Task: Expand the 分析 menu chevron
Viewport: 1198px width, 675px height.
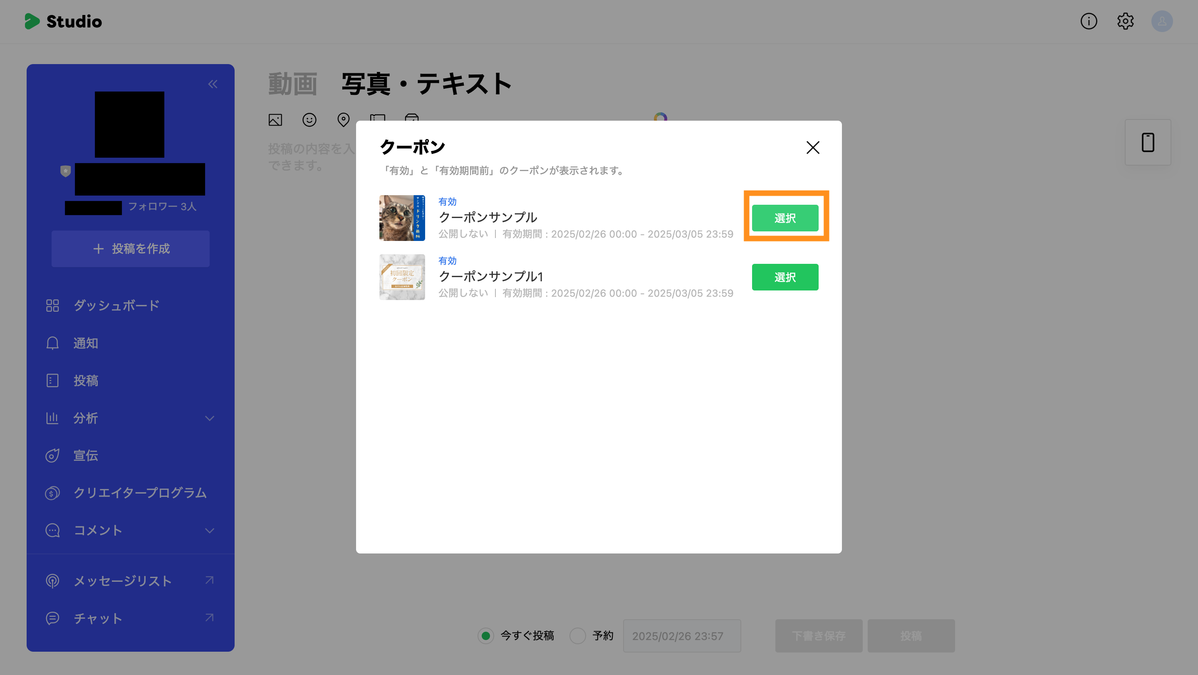Action: (x=210, y=418)
